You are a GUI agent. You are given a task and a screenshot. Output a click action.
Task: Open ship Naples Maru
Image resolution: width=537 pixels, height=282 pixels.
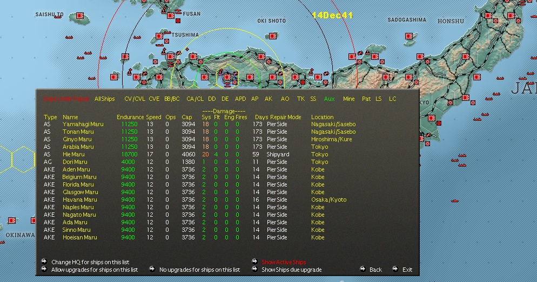[78, 207]
